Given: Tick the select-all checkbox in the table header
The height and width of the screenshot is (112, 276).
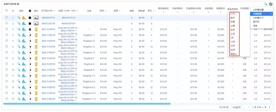Looking at the screenshot, I should [x=6, y=10].
